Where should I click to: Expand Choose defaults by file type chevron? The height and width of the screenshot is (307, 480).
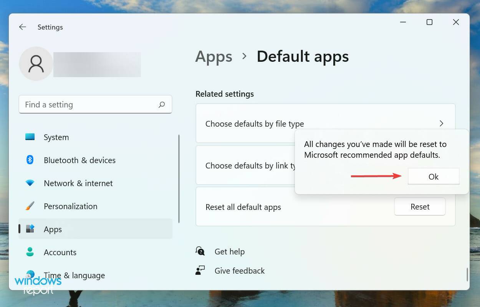[x=441, y=124]
